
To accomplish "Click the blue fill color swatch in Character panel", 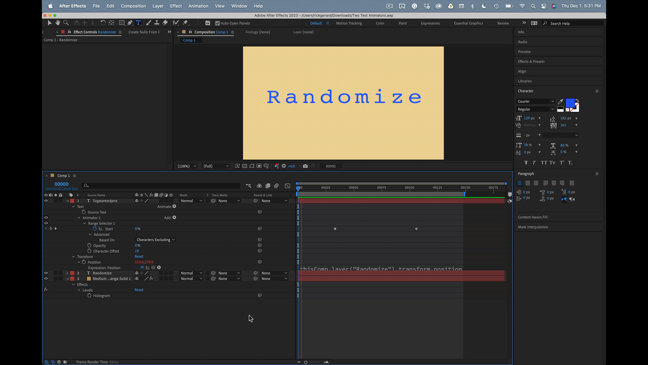I will point(570,102).
